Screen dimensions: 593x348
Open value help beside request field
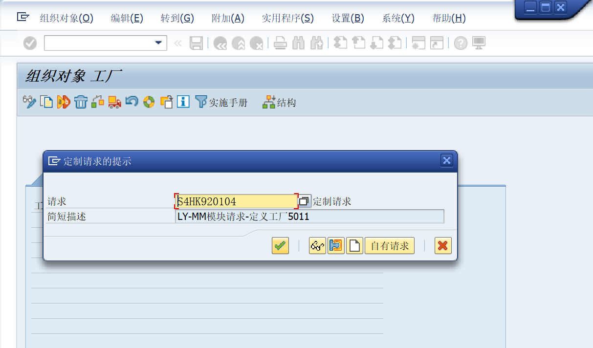coord(305,201)
